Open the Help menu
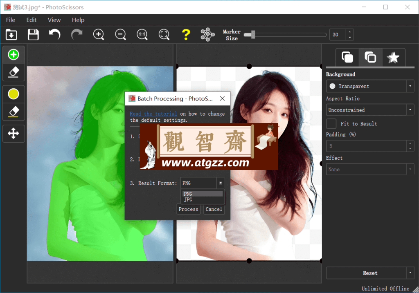The width and height of the screenshot is (419, 293). [x=78, y=20]
